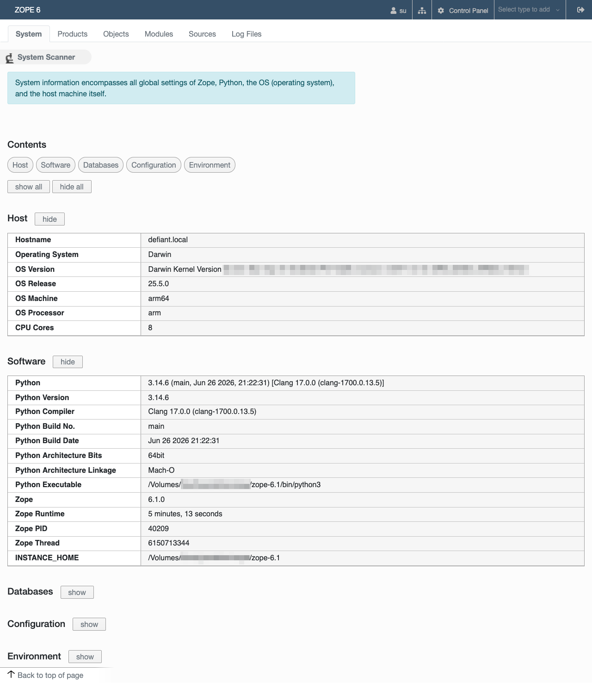Click the Control Panel gear icon
592x683 pixels.
coord(441,10)
